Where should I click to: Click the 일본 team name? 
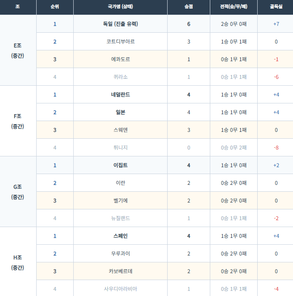click(121, 112)
